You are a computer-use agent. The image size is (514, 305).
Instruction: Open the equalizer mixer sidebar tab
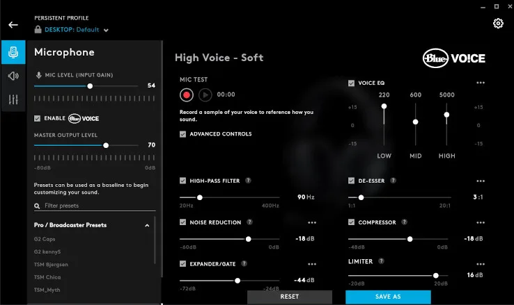click(13, 100)
